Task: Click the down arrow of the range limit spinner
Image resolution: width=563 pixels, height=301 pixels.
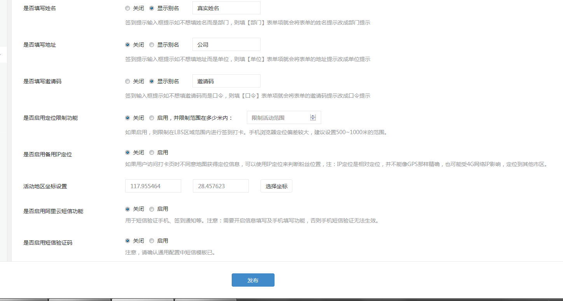Action: point(313,119)
